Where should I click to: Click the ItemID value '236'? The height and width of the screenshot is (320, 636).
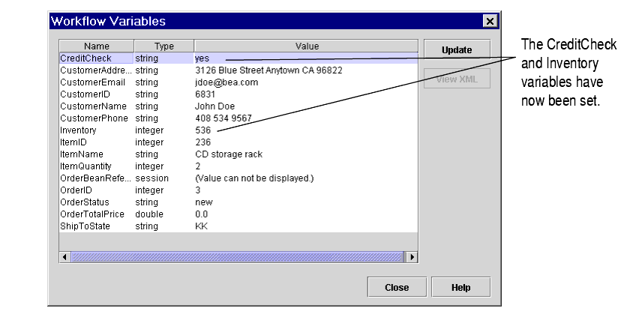coord(202,142)
